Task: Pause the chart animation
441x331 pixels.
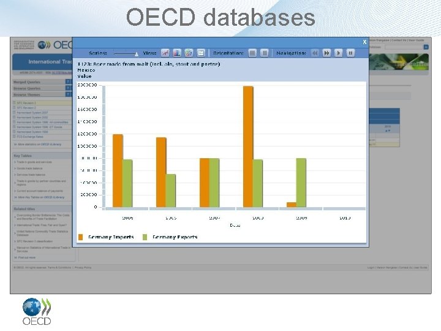Action: (x=350, y=53)
